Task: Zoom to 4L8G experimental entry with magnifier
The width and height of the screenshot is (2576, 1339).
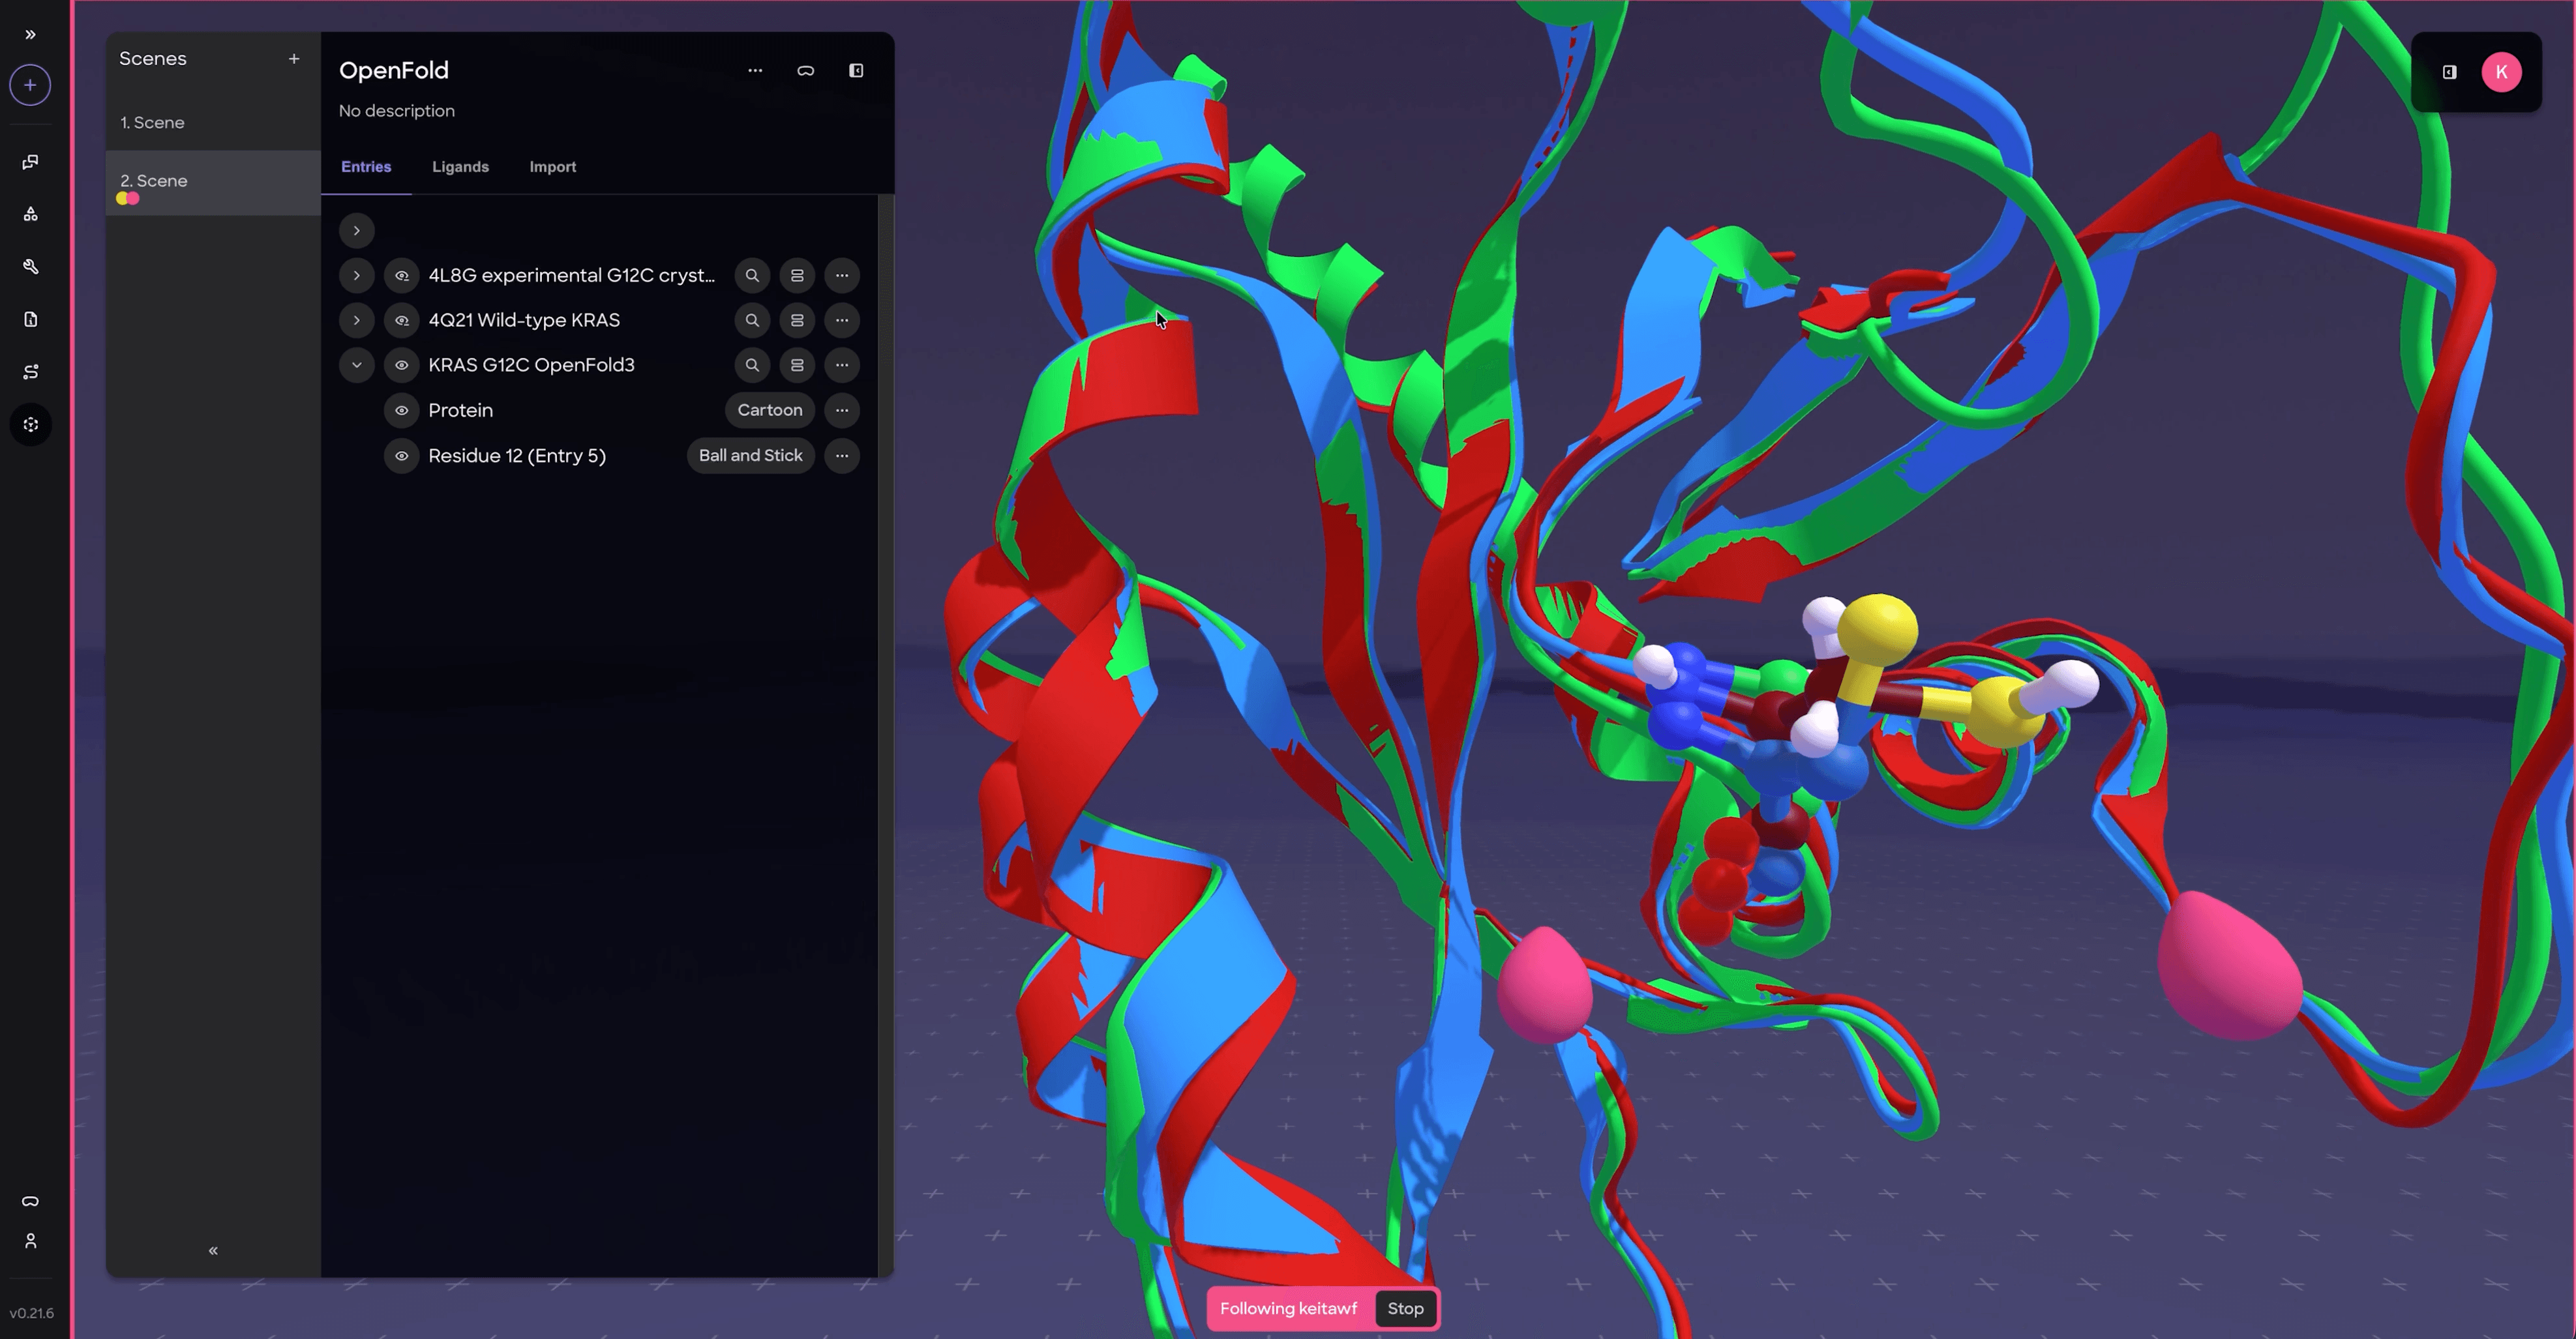Action: (752, 276)
